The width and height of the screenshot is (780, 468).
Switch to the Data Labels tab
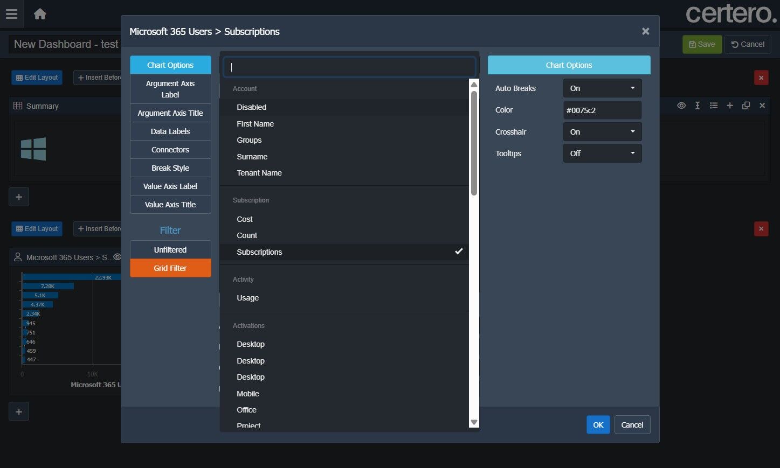pos(170,131)
